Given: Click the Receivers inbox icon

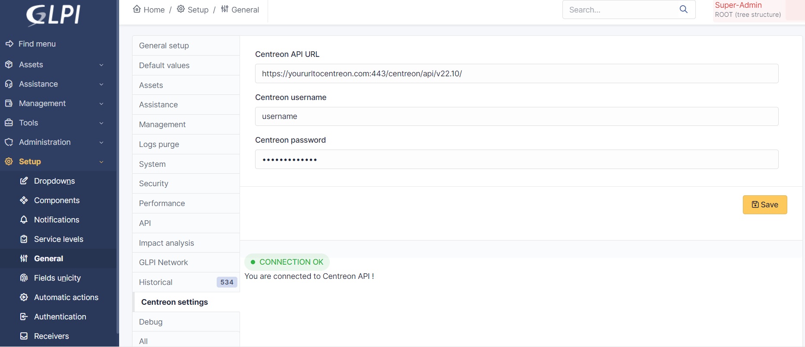Looking at the screenshot, I should point(24,336).
